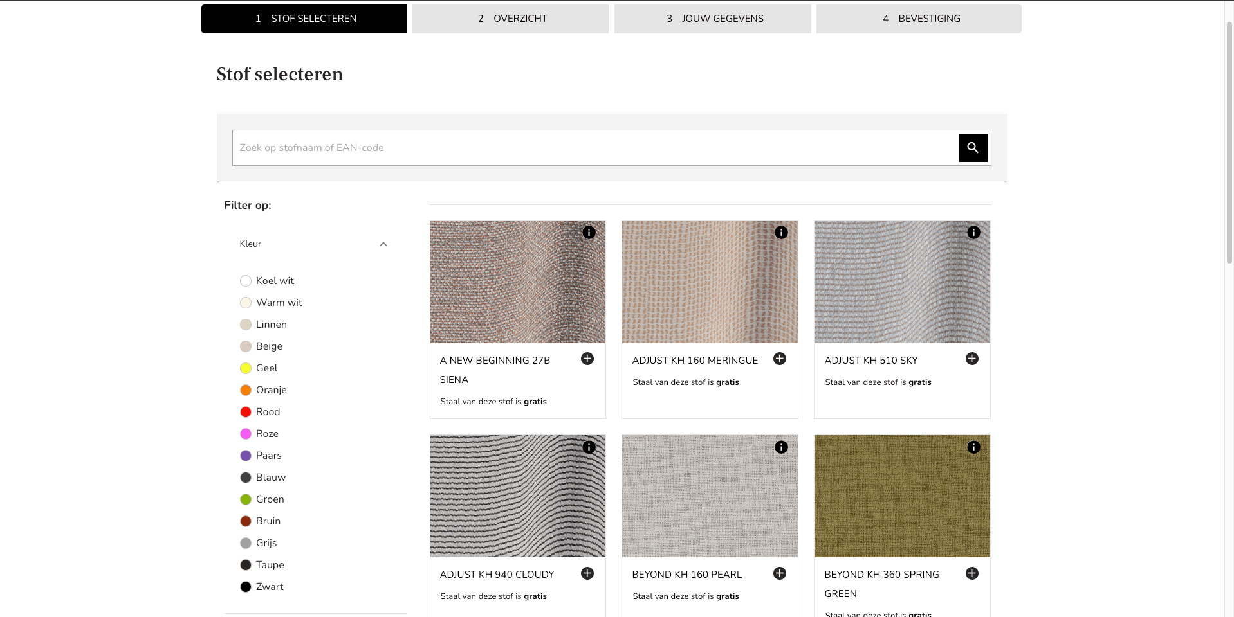
Task: Show info for Adjust KH 160 Meringue
Action: click(781, 233)
